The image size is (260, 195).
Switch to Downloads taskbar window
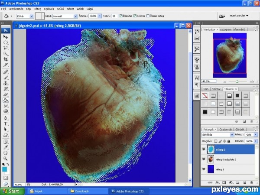pyautogui.click(x=88, y=191)
